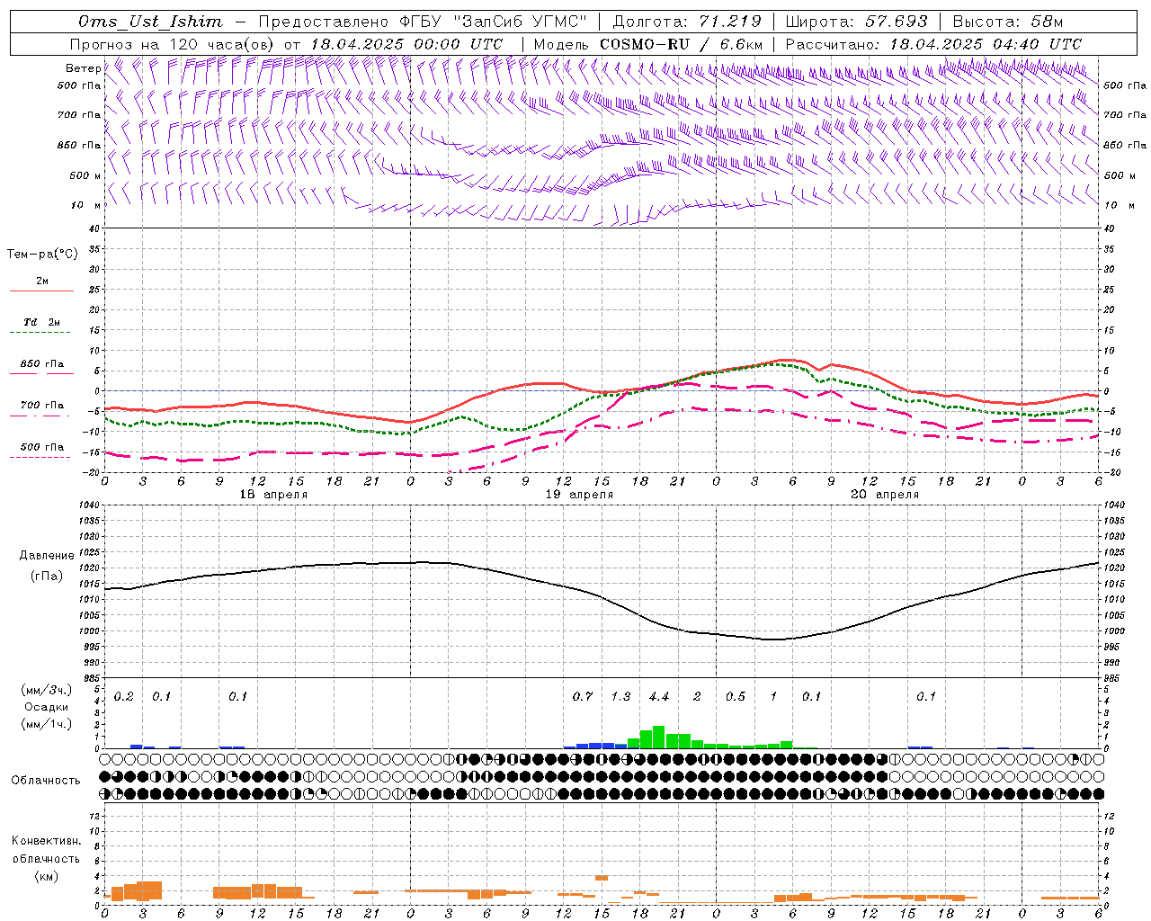1151x921 pixels.
Task: Select the "Td 2м" dew point legend entry
Action: click(41, 322)
